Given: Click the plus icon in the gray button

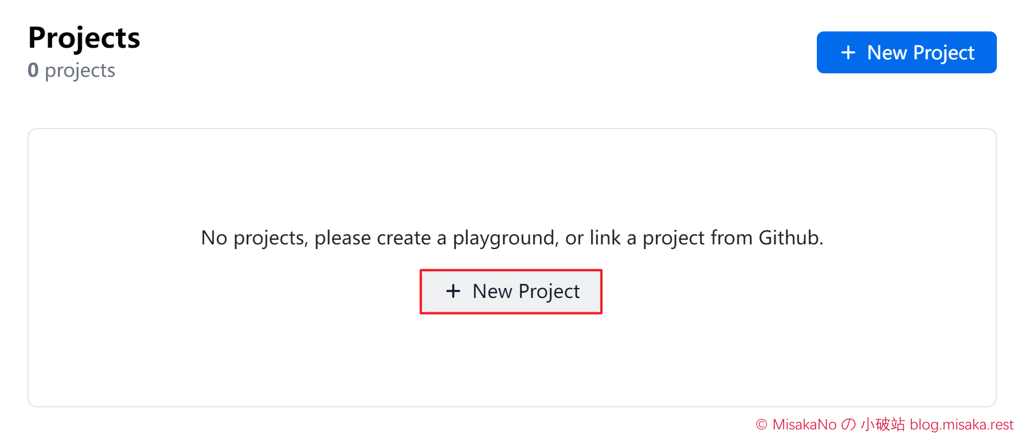Looking at the screenshot, I should (x=453, y=291).
